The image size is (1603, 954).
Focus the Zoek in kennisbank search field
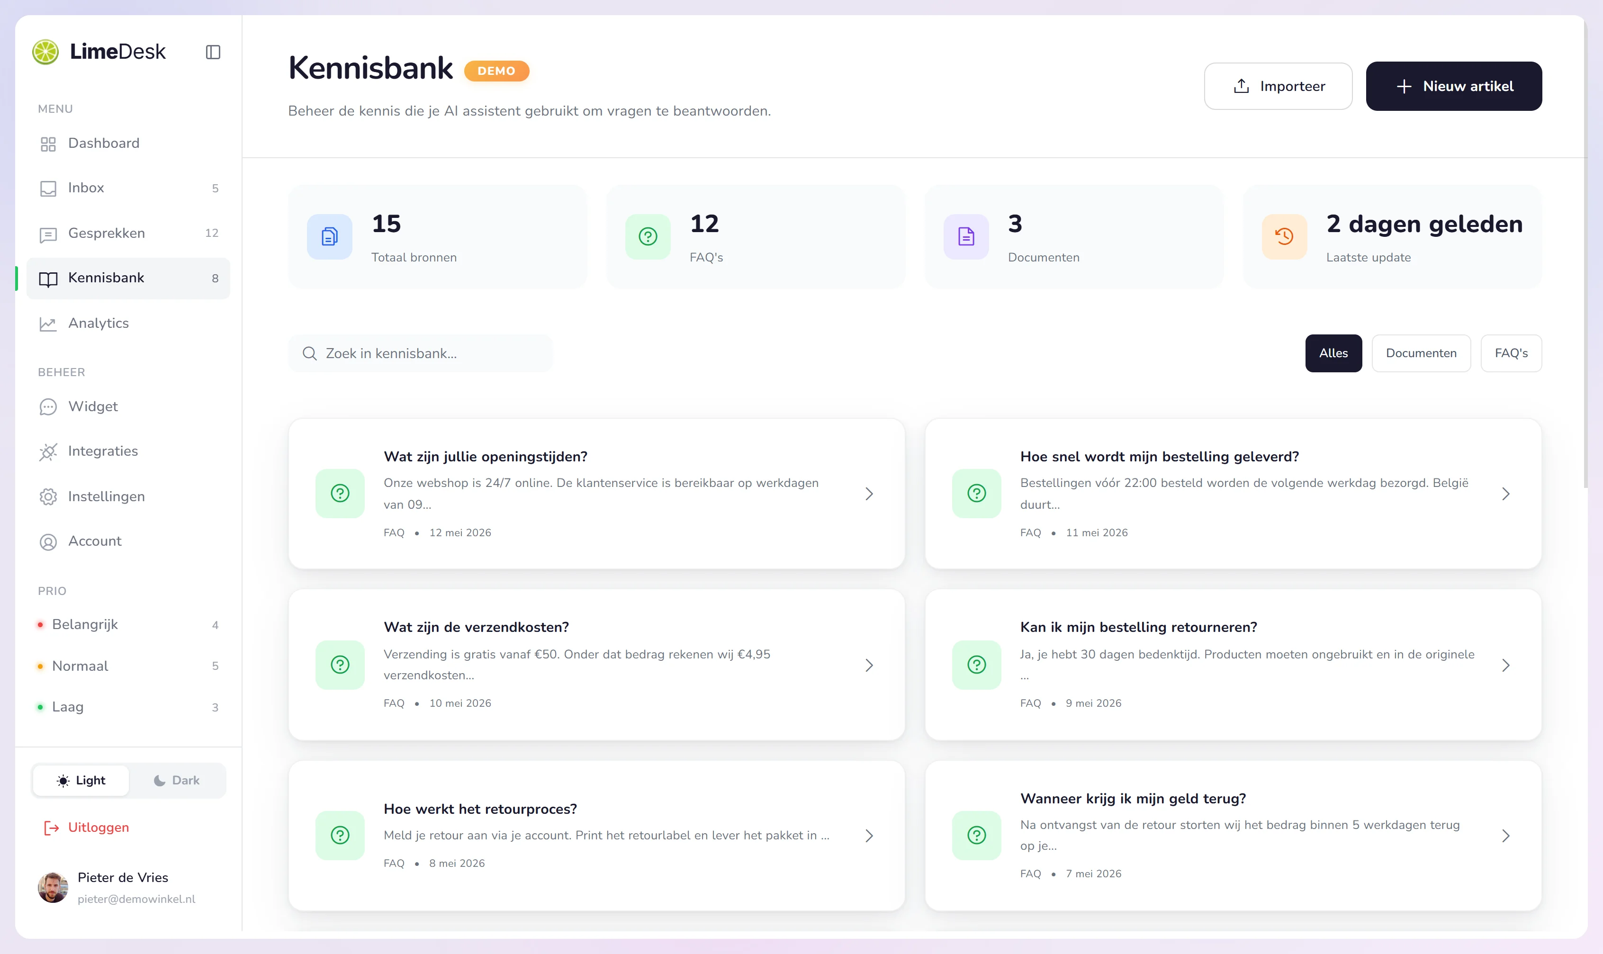(x=420, y=353)
